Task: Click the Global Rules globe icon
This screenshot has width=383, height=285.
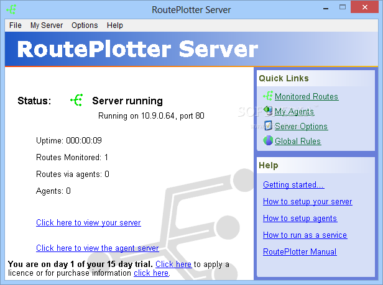Action: tap(268, 140)
